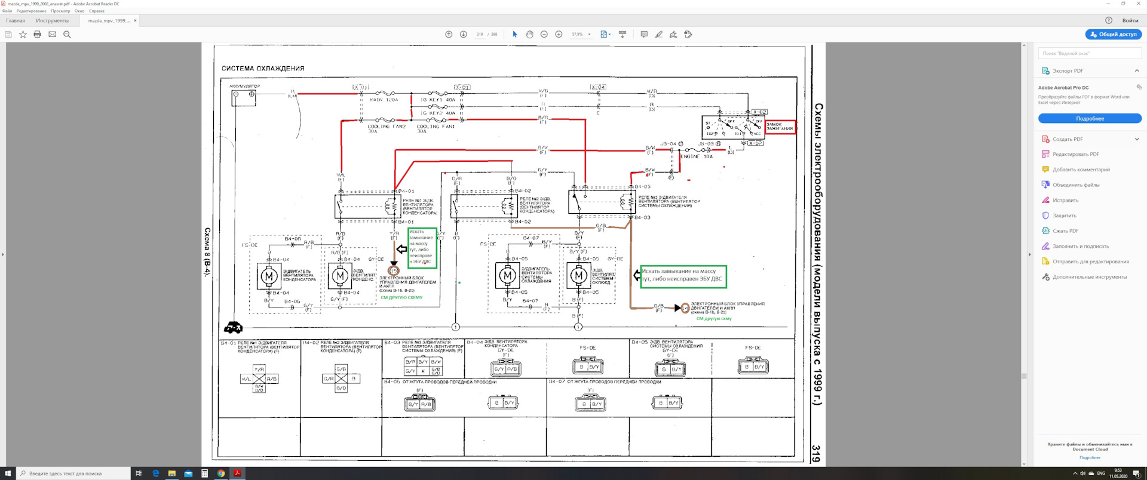Open the page fit options dropdown
The image size is (1147, 480).
click(x=605, y=35)
